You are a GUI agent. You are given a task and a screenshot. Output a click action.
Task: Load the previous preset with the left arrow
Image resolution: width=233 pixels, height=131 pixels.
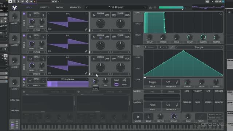click(x=87, y=7)
